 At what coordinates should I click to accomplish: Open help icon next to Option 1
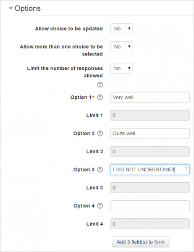click(x=100, y=97)
